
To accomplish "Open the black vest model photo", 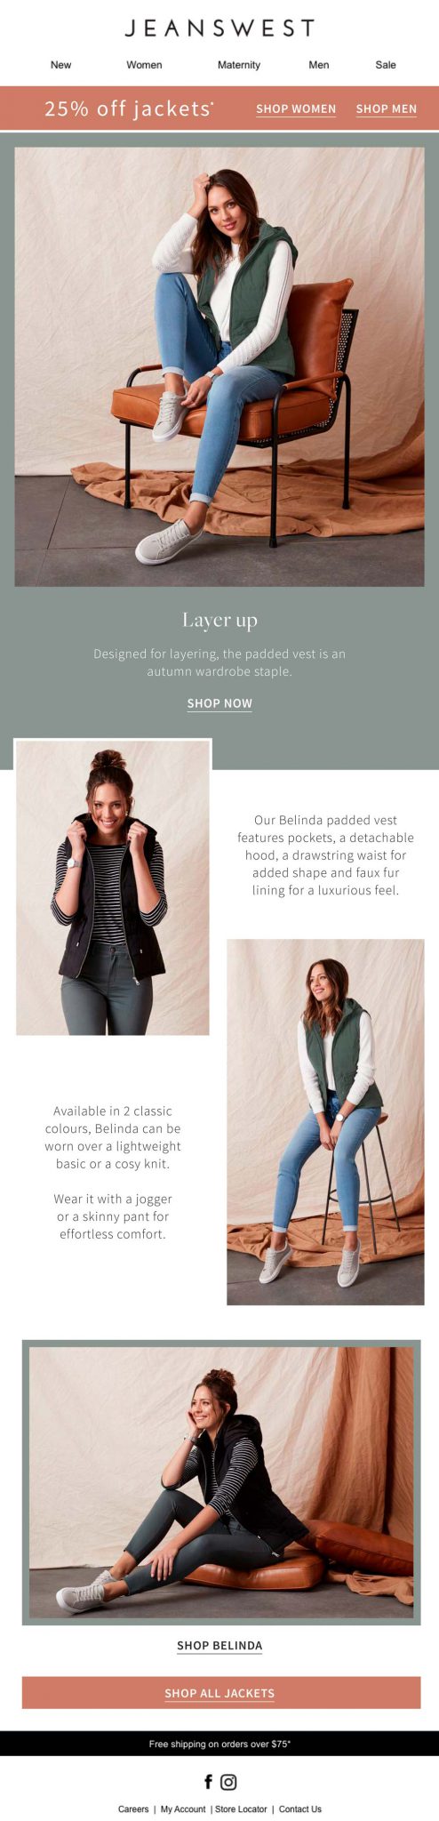I will coord(113,887).
